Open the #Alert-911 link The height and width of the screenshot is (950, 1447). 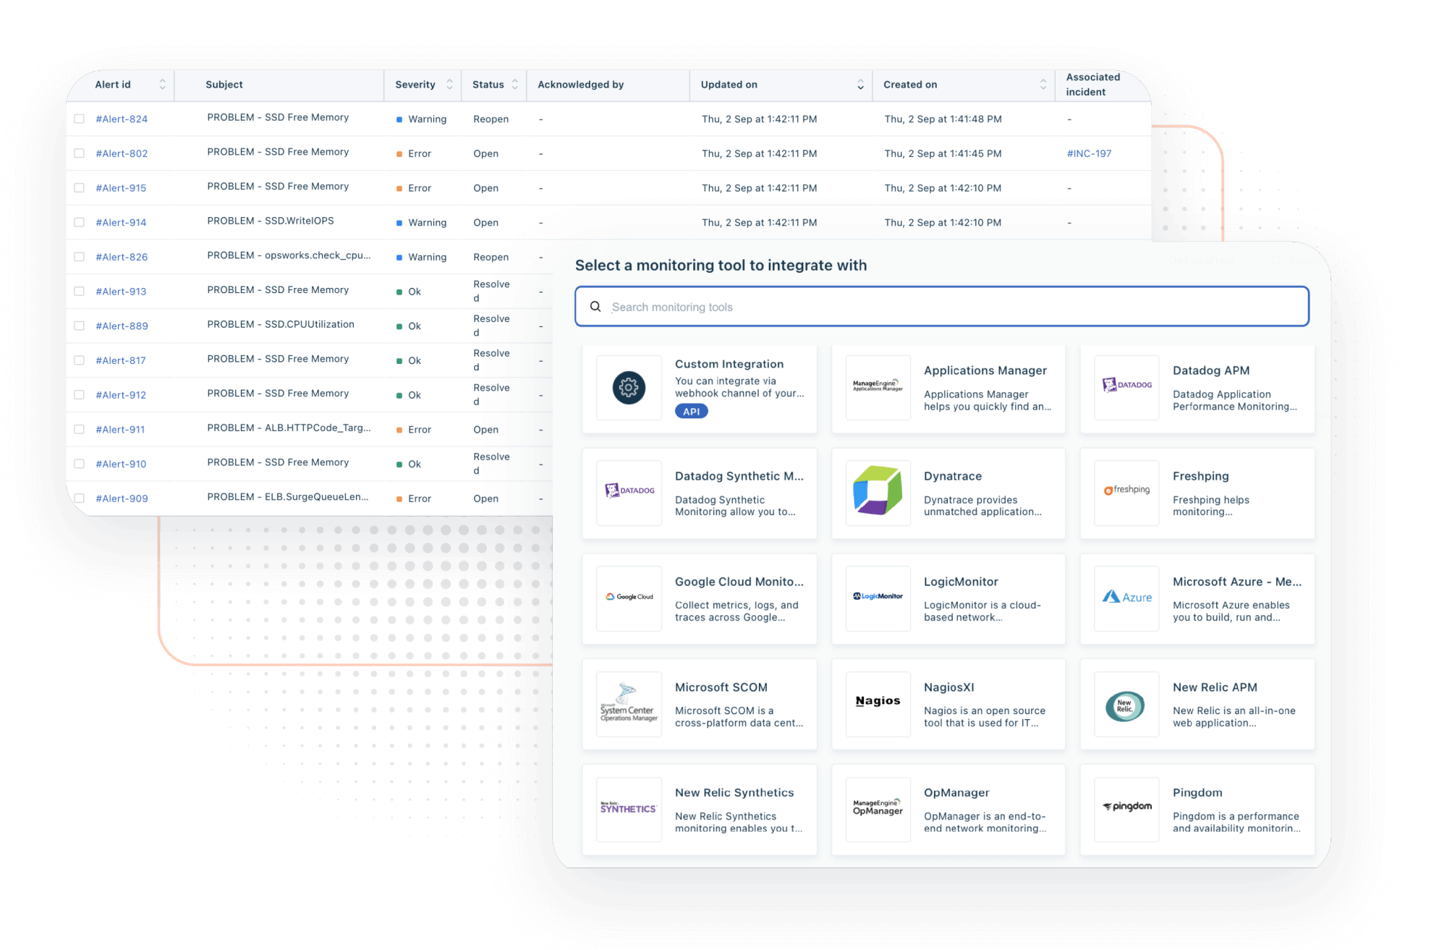pos(120,430)
